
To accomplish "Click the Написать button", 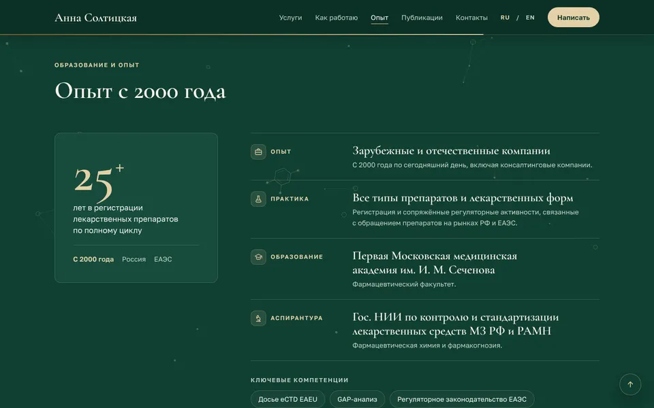I will pos(573,18).
